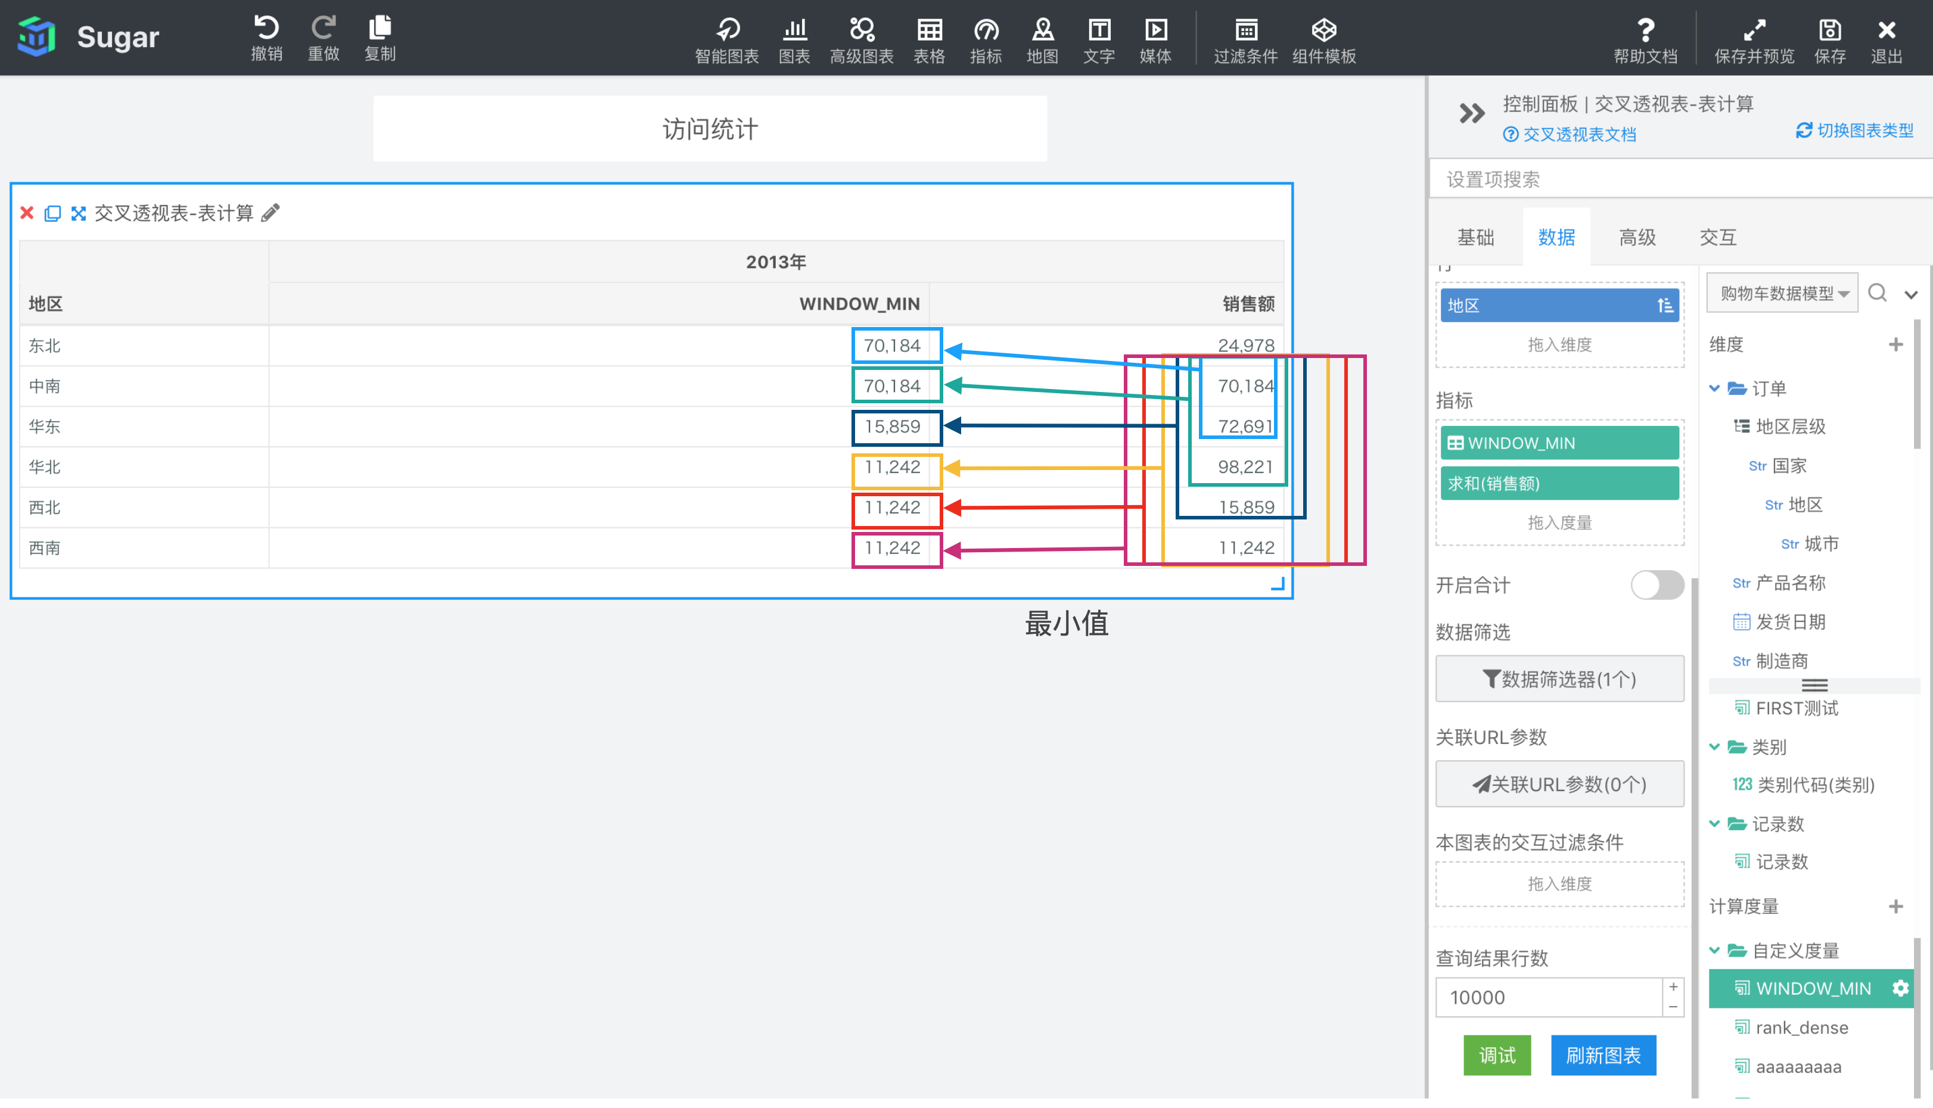Collapse the 自定义度量 folder
1933x1108 pixels.
click(1714, 950)
